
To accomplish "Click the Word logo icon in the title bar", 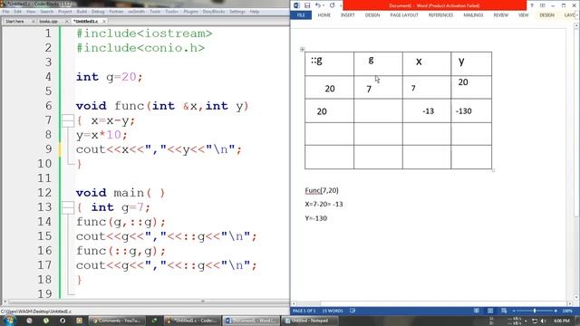I will [296, 5].
